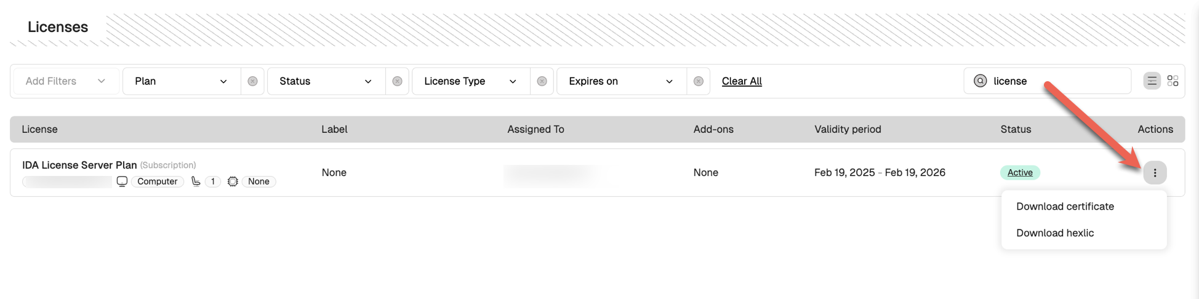Choose Download certificate from the menu
Viewport: 1199px width, 299px height.
tap(1065, 207)
